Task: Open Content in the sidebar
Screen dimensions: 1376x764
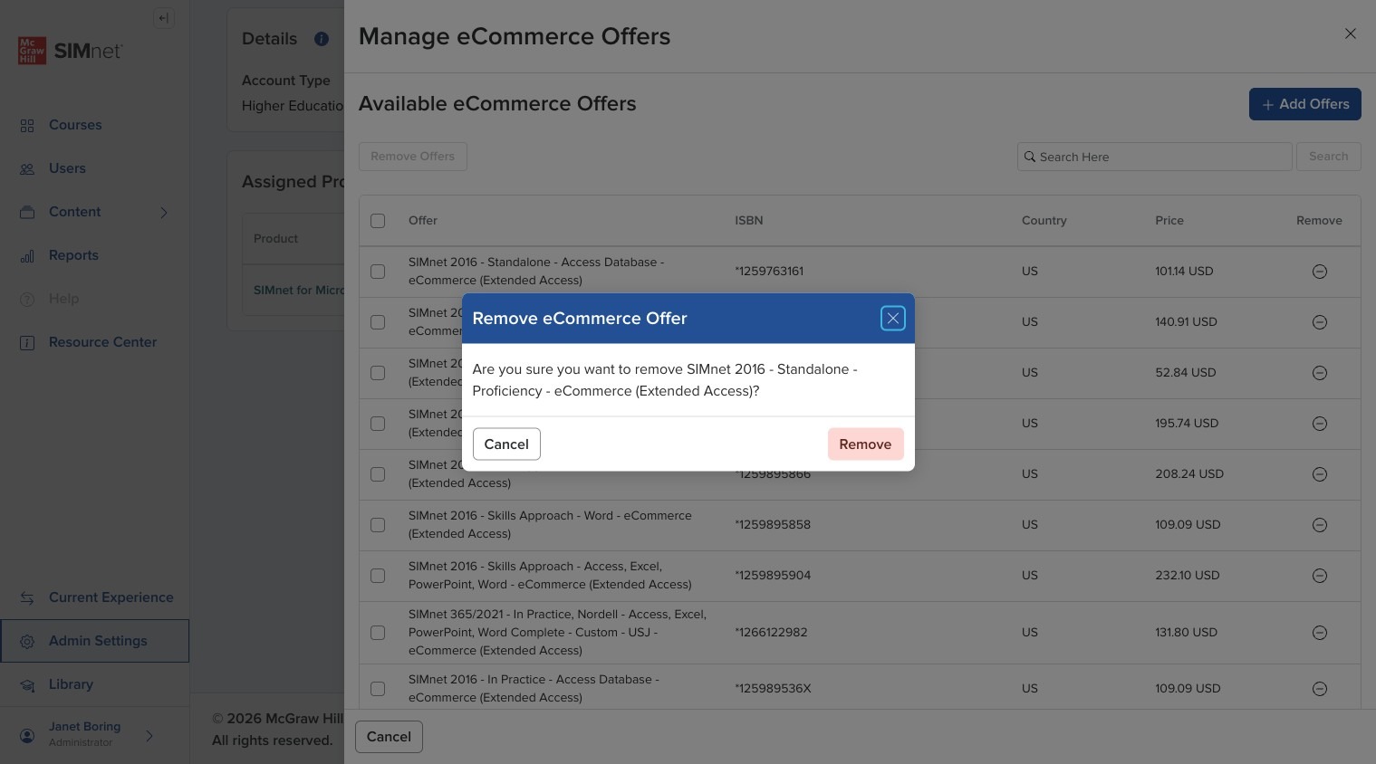Action: pyautogui.click(x=75, y=212)
